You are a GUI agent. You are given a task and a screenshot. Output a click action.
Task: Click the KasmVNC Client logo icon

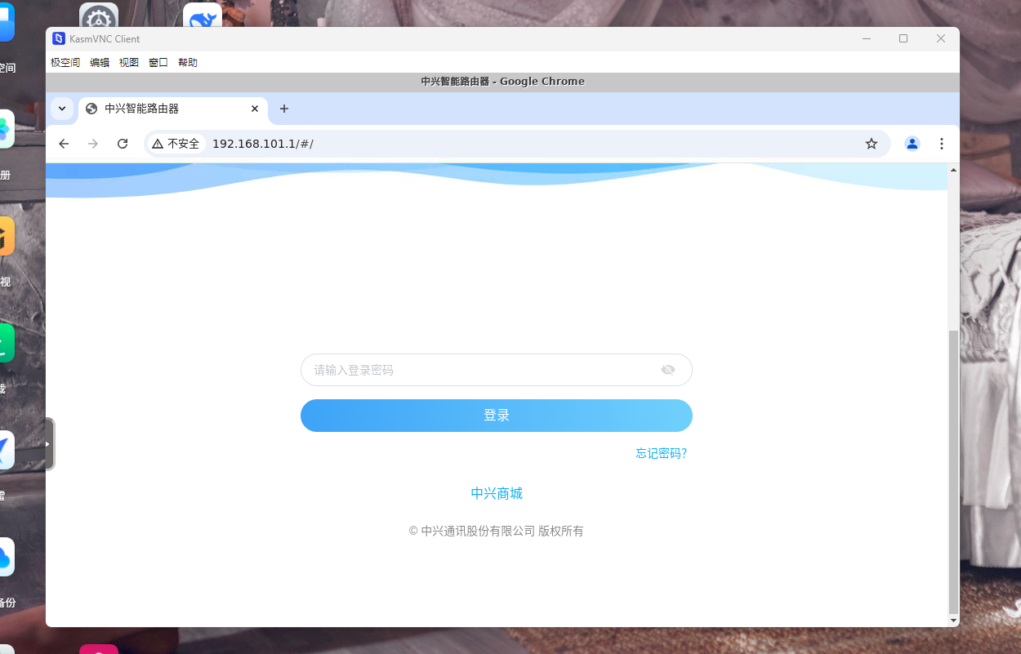pos(59,38)
